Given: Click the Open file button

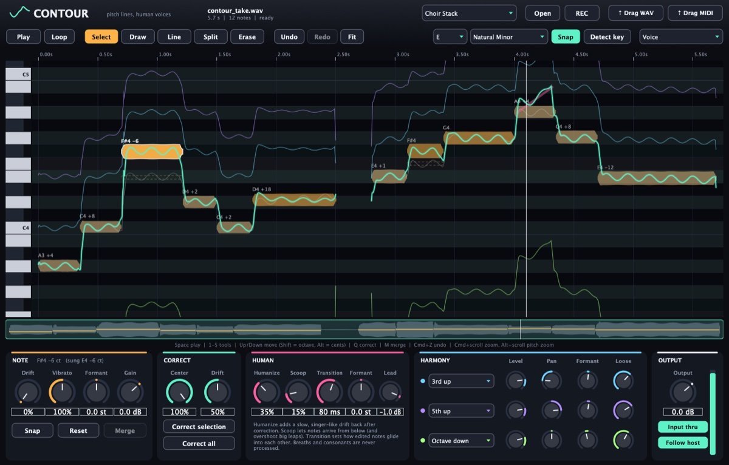Looking at the screenshot, I should (542, 13).
